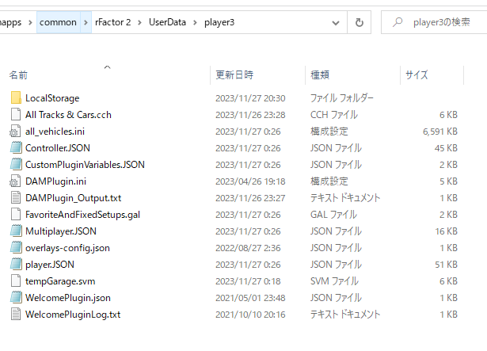Navigate to the UserData breadcrumb folder
The image size is (487, 351).
(167, 22)
